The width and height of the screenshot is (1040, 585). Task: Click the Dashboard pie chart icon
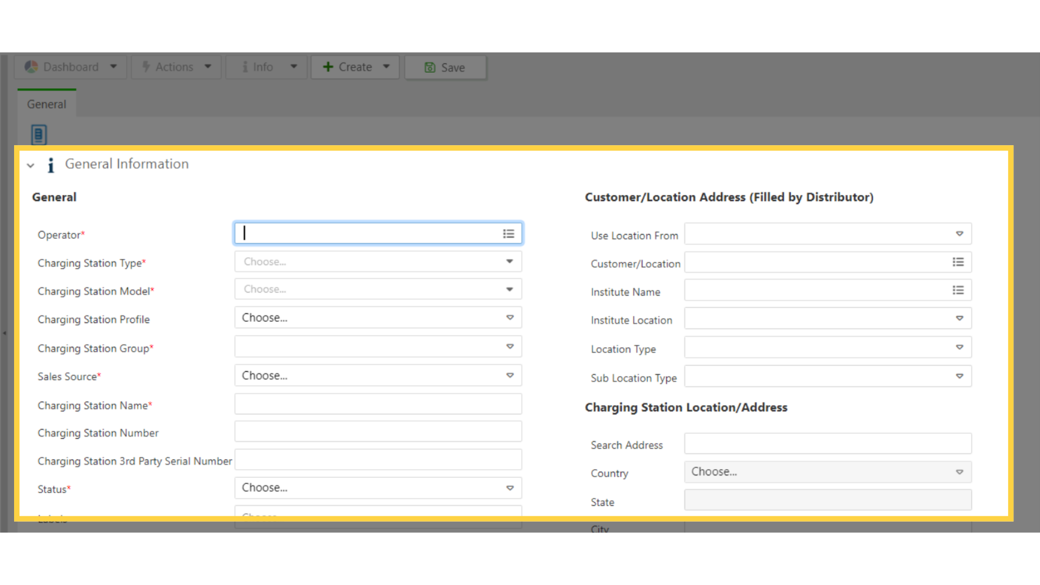click(x=31, y=67)
